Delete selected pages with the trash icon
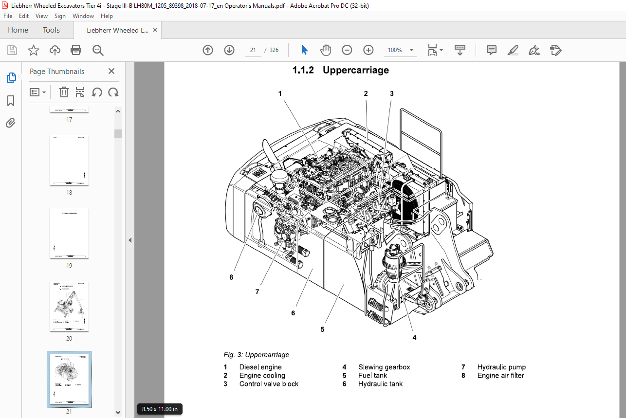 tap(64, 92)
